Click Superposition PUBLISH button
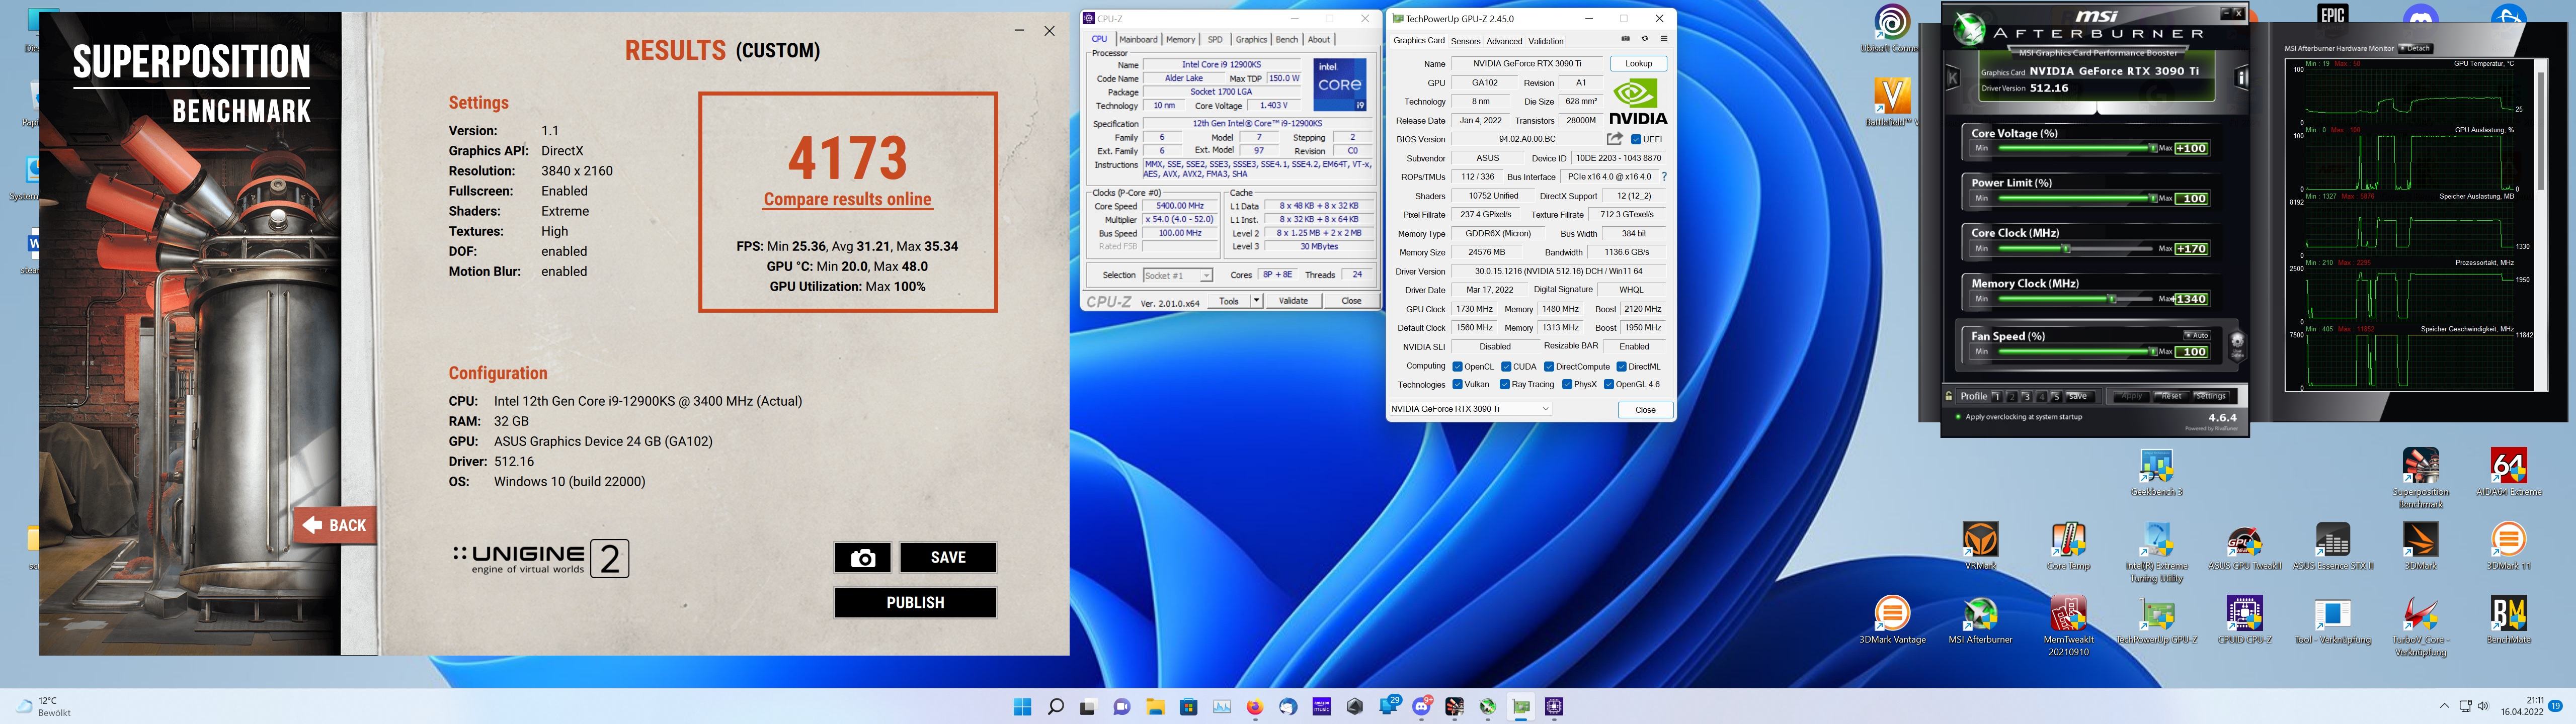 (915, 603)
